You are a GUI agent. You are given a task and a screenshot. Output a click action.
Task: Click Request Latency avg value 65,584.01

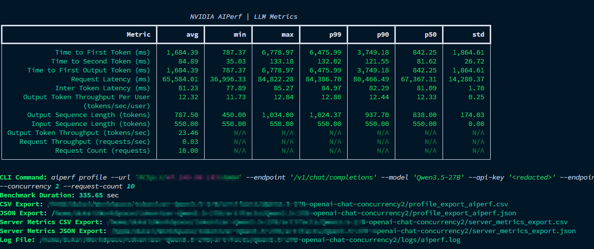[180, 79]
